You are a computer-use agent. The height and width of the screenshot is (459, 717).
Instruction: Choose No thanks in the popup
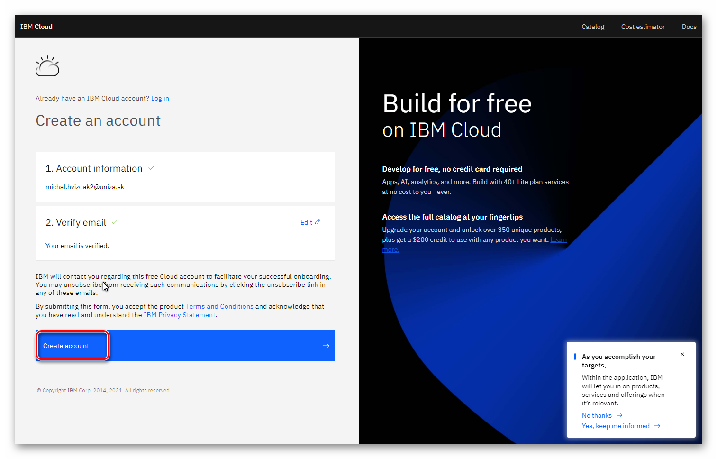click(x=597, y=415)
